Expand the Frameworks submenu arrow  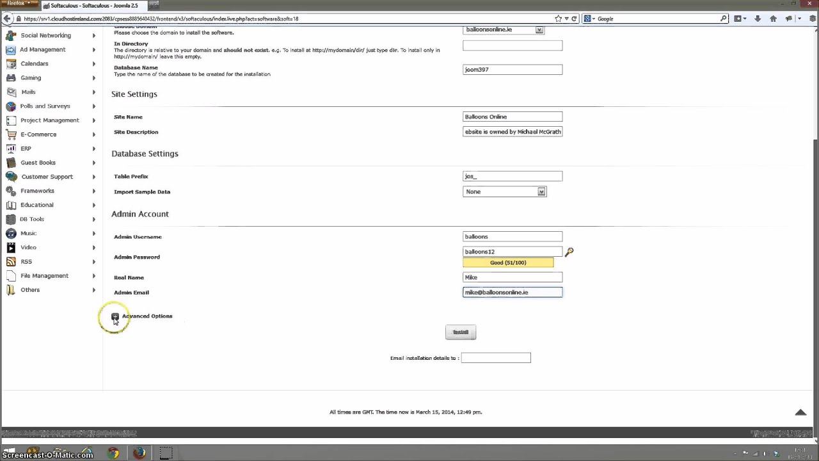94,191
